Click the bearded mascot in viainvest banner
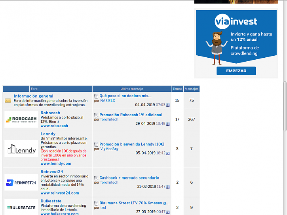 217,48
